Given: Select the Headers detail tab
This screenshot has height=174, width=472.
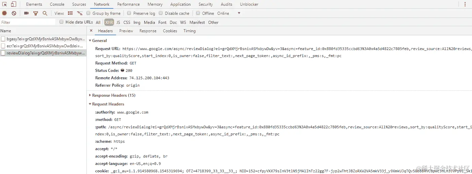Looking at the screenshot, I should 105,31.
